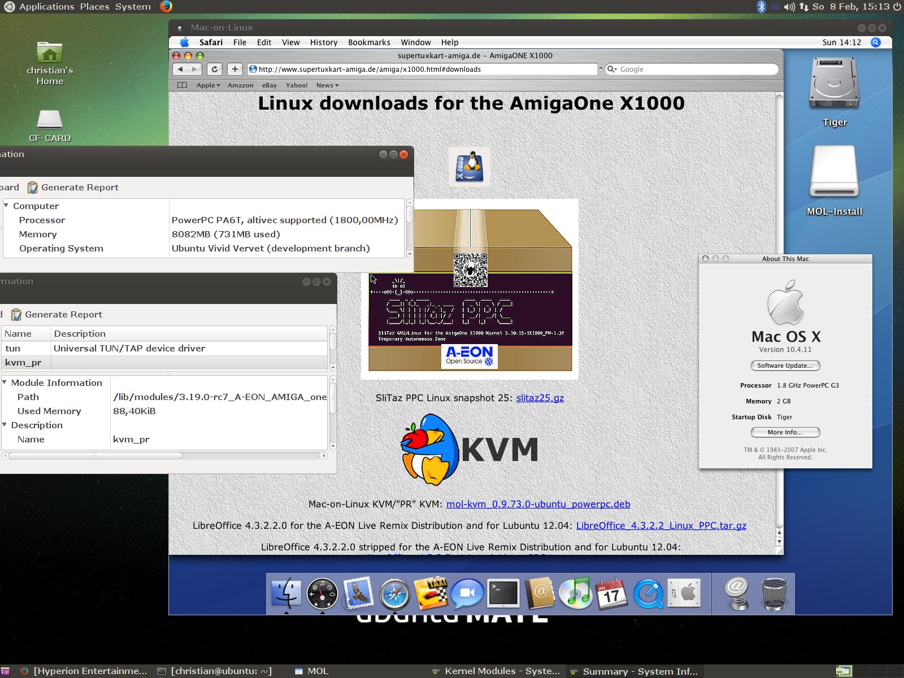
Task: Open the Places menu
Action: [x=94, y=7]
